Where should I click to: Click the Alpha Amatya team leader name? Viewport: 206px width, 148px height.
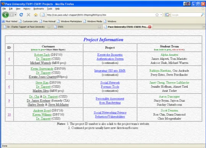pyautogui.click(x=169, y=55)
